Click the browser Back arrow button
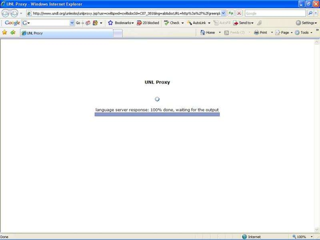Screen dimensions: 320x240 [6, 13]
